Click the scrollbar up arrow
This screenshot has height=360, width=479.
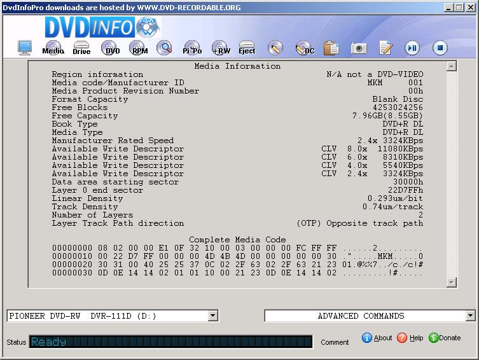[452, 66]
